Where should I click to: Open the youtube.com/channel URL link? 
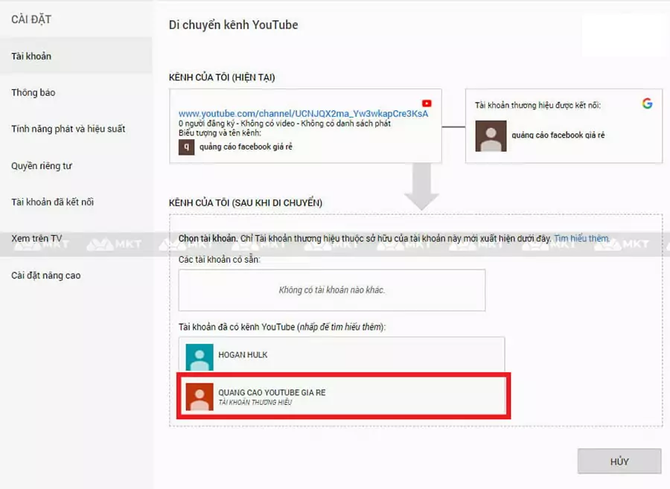pos(304,114)
